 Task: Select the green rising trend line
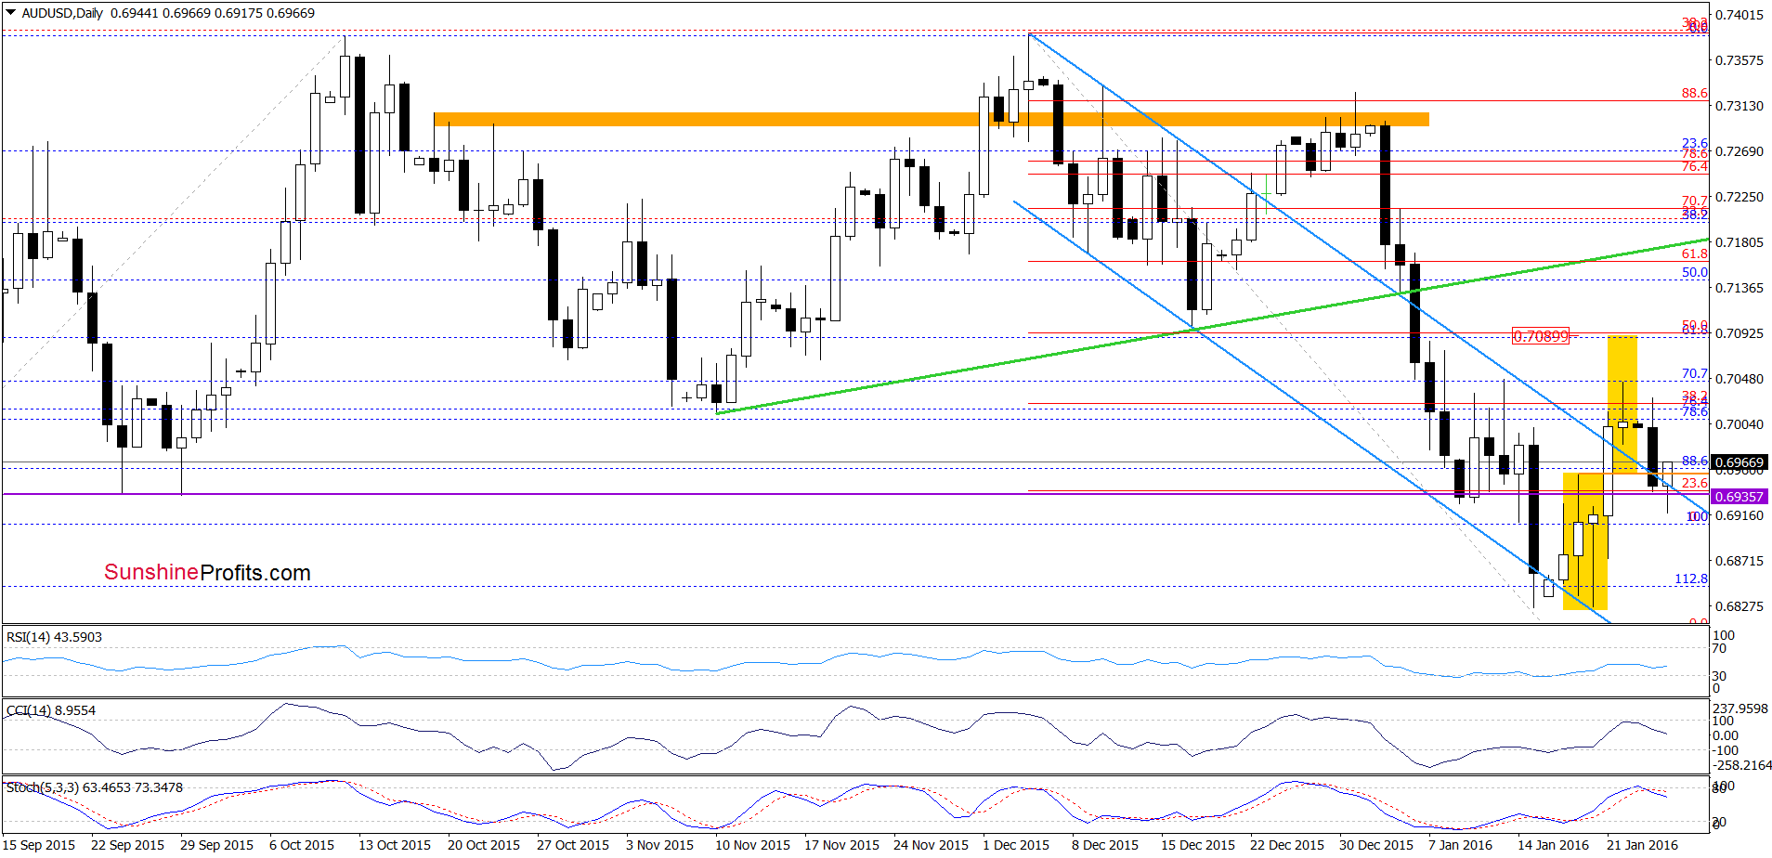[x=1212, y=326]
